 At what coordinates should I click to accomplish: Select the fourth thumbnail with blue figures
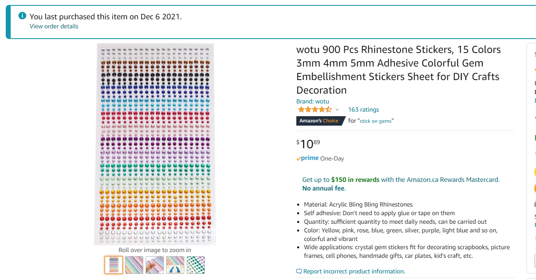coord(175,265)
